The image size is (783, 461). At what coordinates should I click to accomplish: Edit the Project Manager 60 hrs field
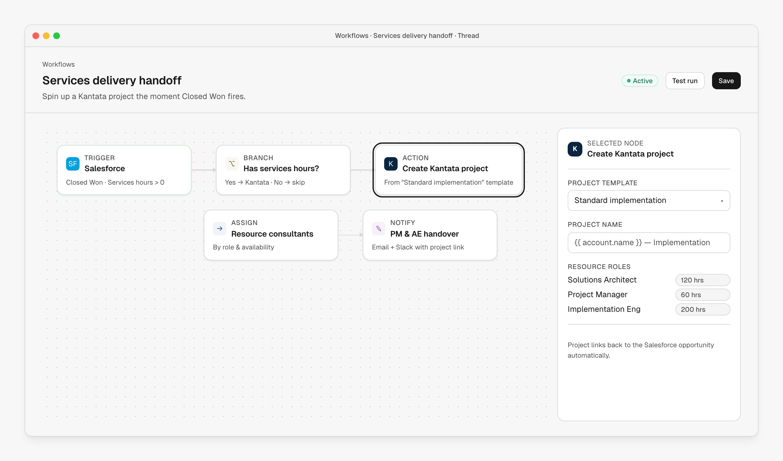tap(703, 294)
